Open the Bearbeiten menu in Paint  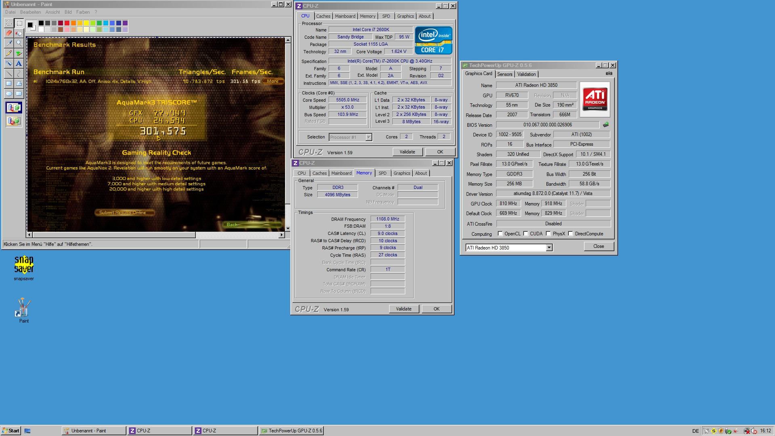[30, 12]
